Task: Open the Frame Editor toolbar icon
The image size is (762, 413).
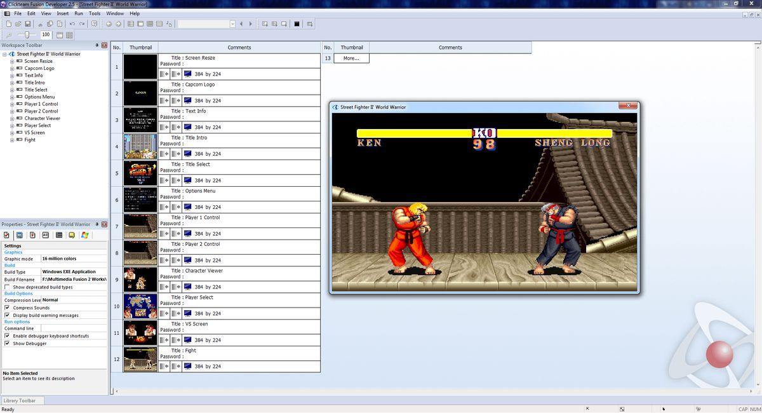Action: (140, 24)
